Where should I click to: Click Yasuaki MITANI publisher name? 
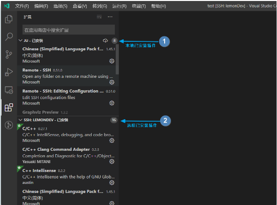tap(36, 162)
